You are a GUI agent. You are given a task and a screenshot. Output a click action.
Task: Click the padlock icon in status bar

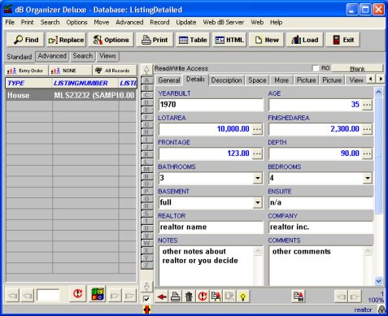(x=381, y=310)
